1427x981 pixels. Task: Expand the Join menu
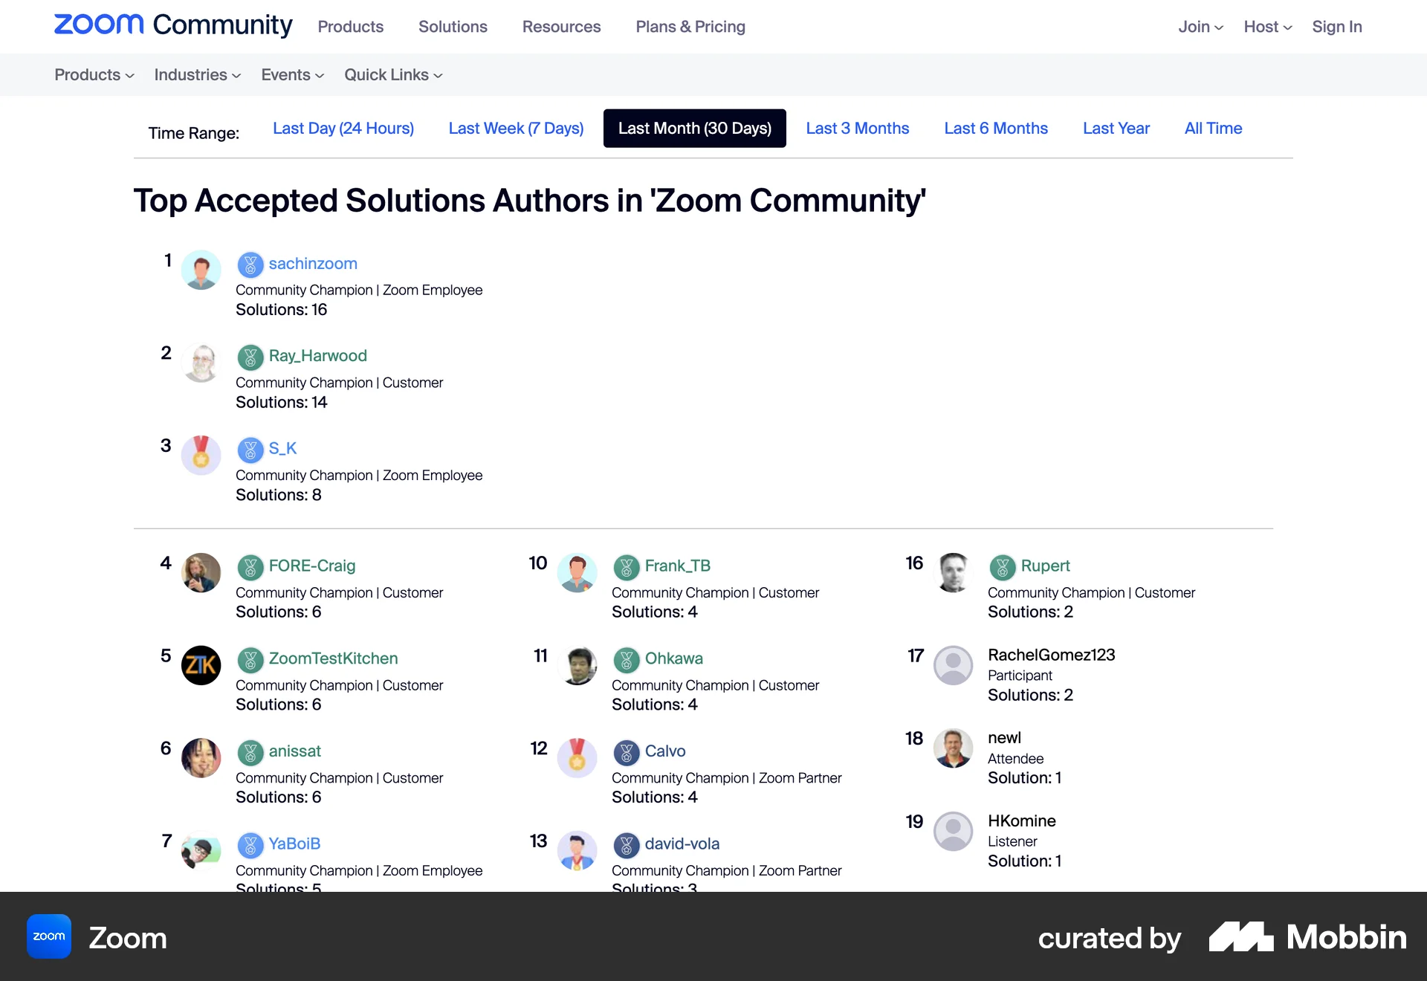(1199, 26)
